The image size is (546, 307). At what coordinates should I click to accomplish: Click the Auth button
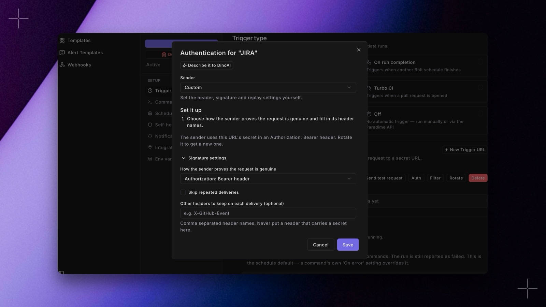[x=416, y=178]
